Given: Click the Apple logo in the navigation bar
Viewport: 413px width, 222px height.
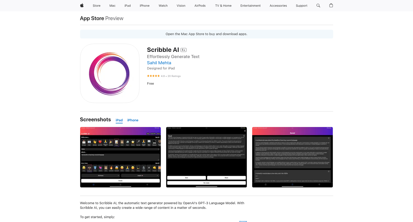Looking at the screenshot, I should pos(82,5).
